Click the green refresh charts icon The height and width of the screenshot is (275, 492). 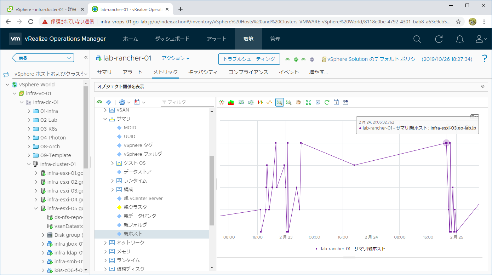[327, 102]
